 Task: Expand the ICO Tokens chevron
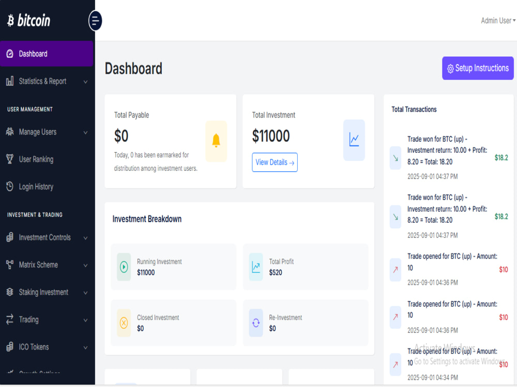click(x=85, y=347)
